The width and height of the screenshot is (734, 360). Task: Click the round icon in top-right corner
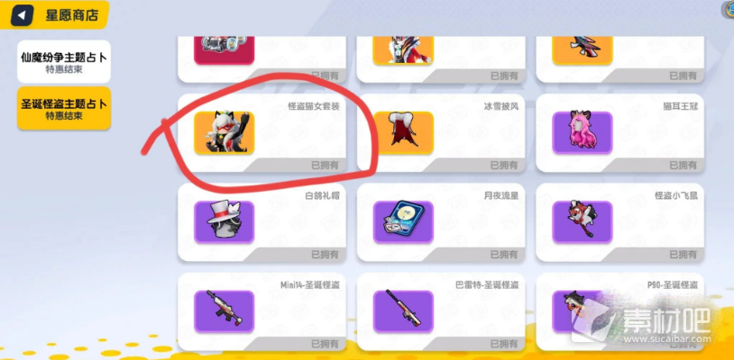tap(729, 10)
